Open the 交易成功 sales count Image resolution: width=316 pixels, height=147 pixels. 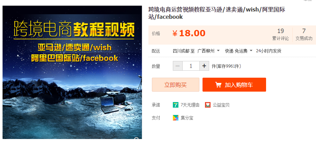pos(304,34)
